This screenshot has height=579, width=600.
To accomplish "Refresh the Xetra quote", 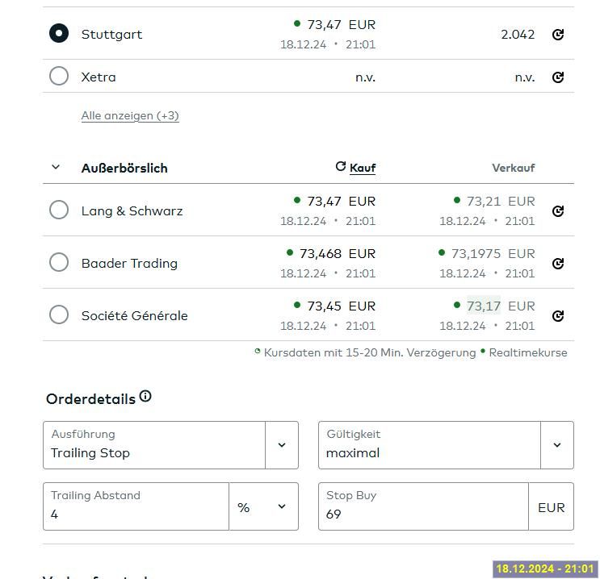I will click(x=557, y=77).
